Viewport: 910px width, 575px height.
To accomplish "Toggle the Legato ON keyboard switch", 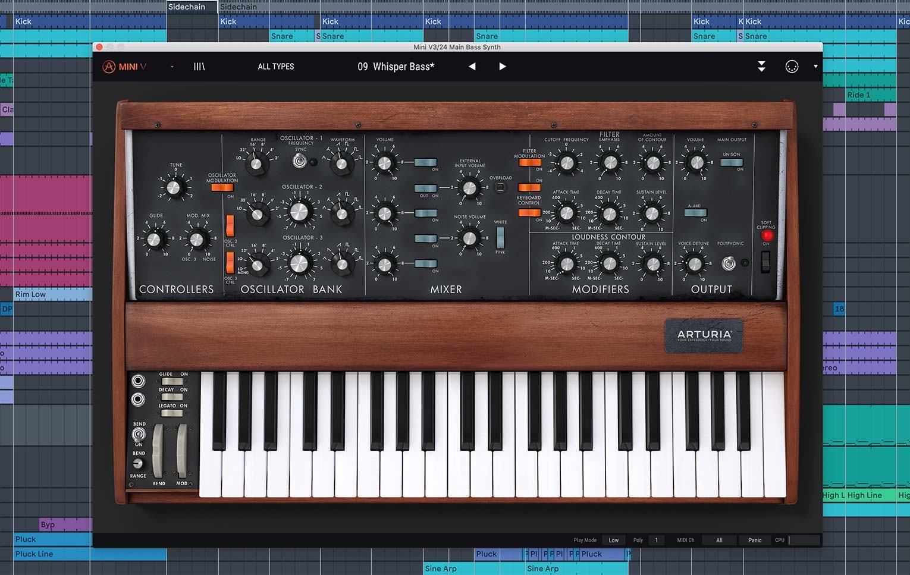I will (171, 413).
